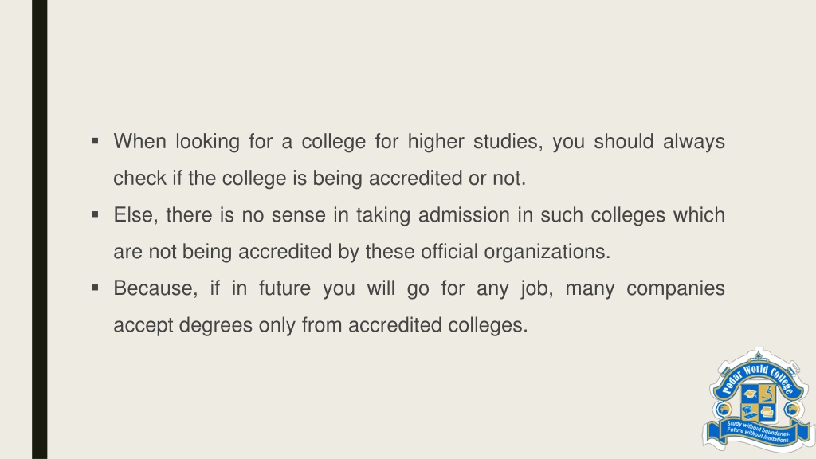Image resolution: width=816 pixels, height=459 pixels.
Task: Click the line starting with 'Because, if in future'
Action: [x=419, y=288]
